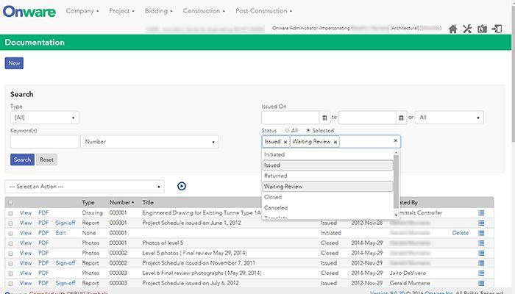This screenshot has width=515, height=294.
Task: Open list icon for July 6, 2012 schedule row
Action: pyautogui.click(x=481, y=283)
